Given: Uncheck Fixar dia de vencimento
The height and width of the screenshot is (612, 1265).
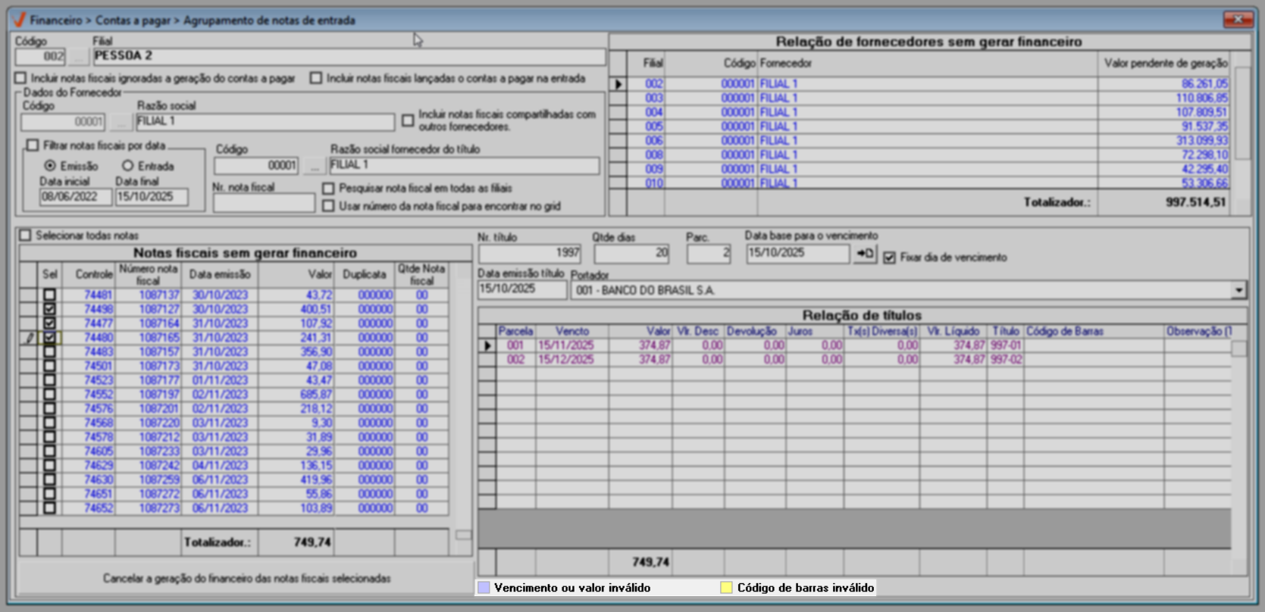Looking at the screenshot, I should (890, 258).
